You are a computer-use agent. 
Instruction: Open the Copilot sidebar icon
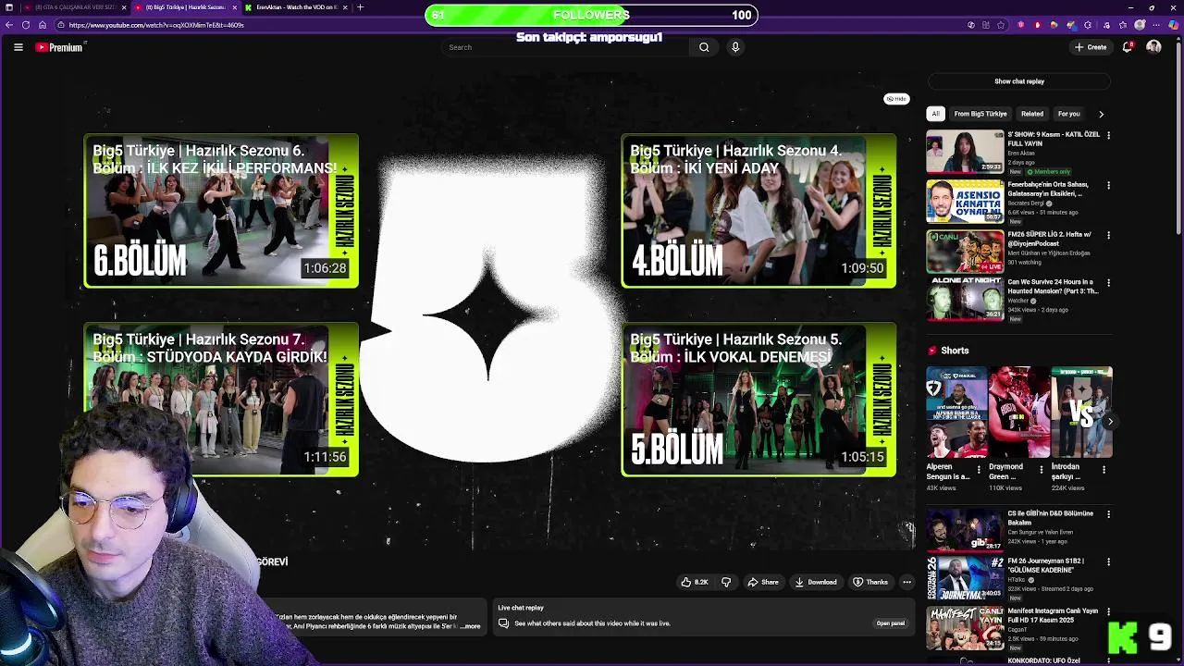tap(1172, 25)
